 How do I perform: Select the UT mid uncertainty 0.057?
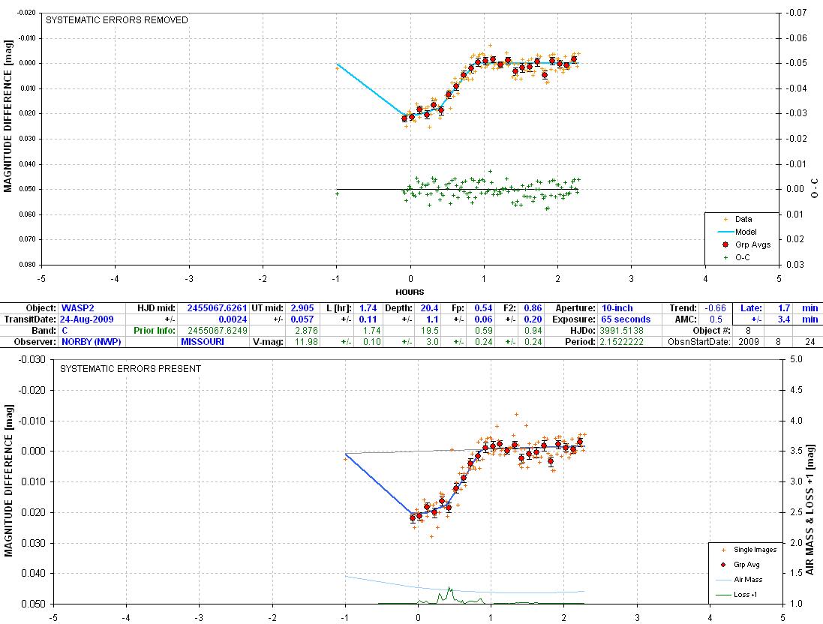point(302,319)
